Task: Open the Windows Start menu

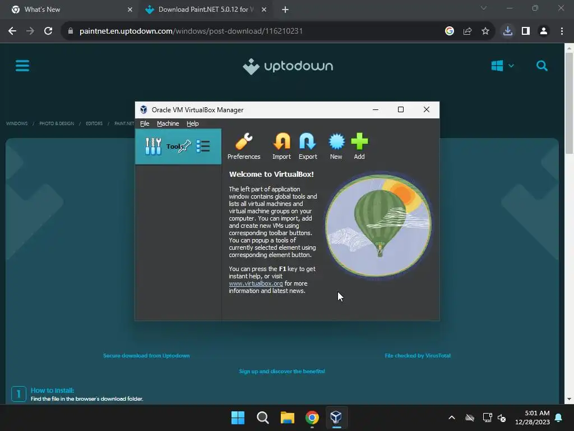Action: pos(238,418)
